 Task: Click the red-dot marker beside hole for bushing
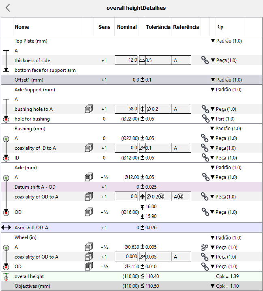[x=6, y=119]
